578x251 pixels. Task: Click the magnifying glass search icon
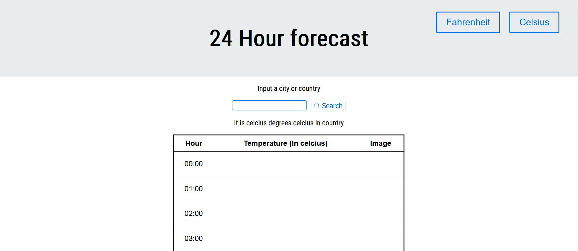tap(317, 106)
